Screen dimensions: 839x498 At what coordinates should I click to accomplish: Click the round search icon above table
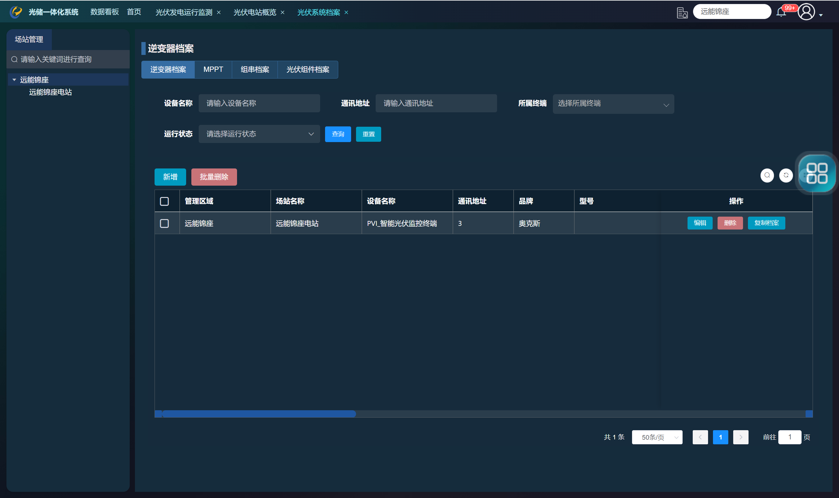pos(767,175)
